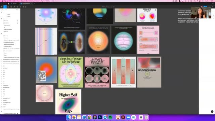This screenshot has height=121, width=215.
Task: Open the Resources tool
Action: 20,7
